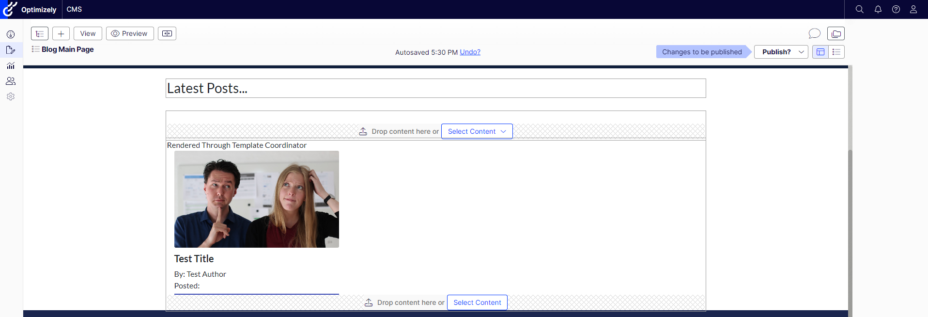Switch to All Properties list view
The width and height of the screenshot is (928, 317).
tap(836, 52)
